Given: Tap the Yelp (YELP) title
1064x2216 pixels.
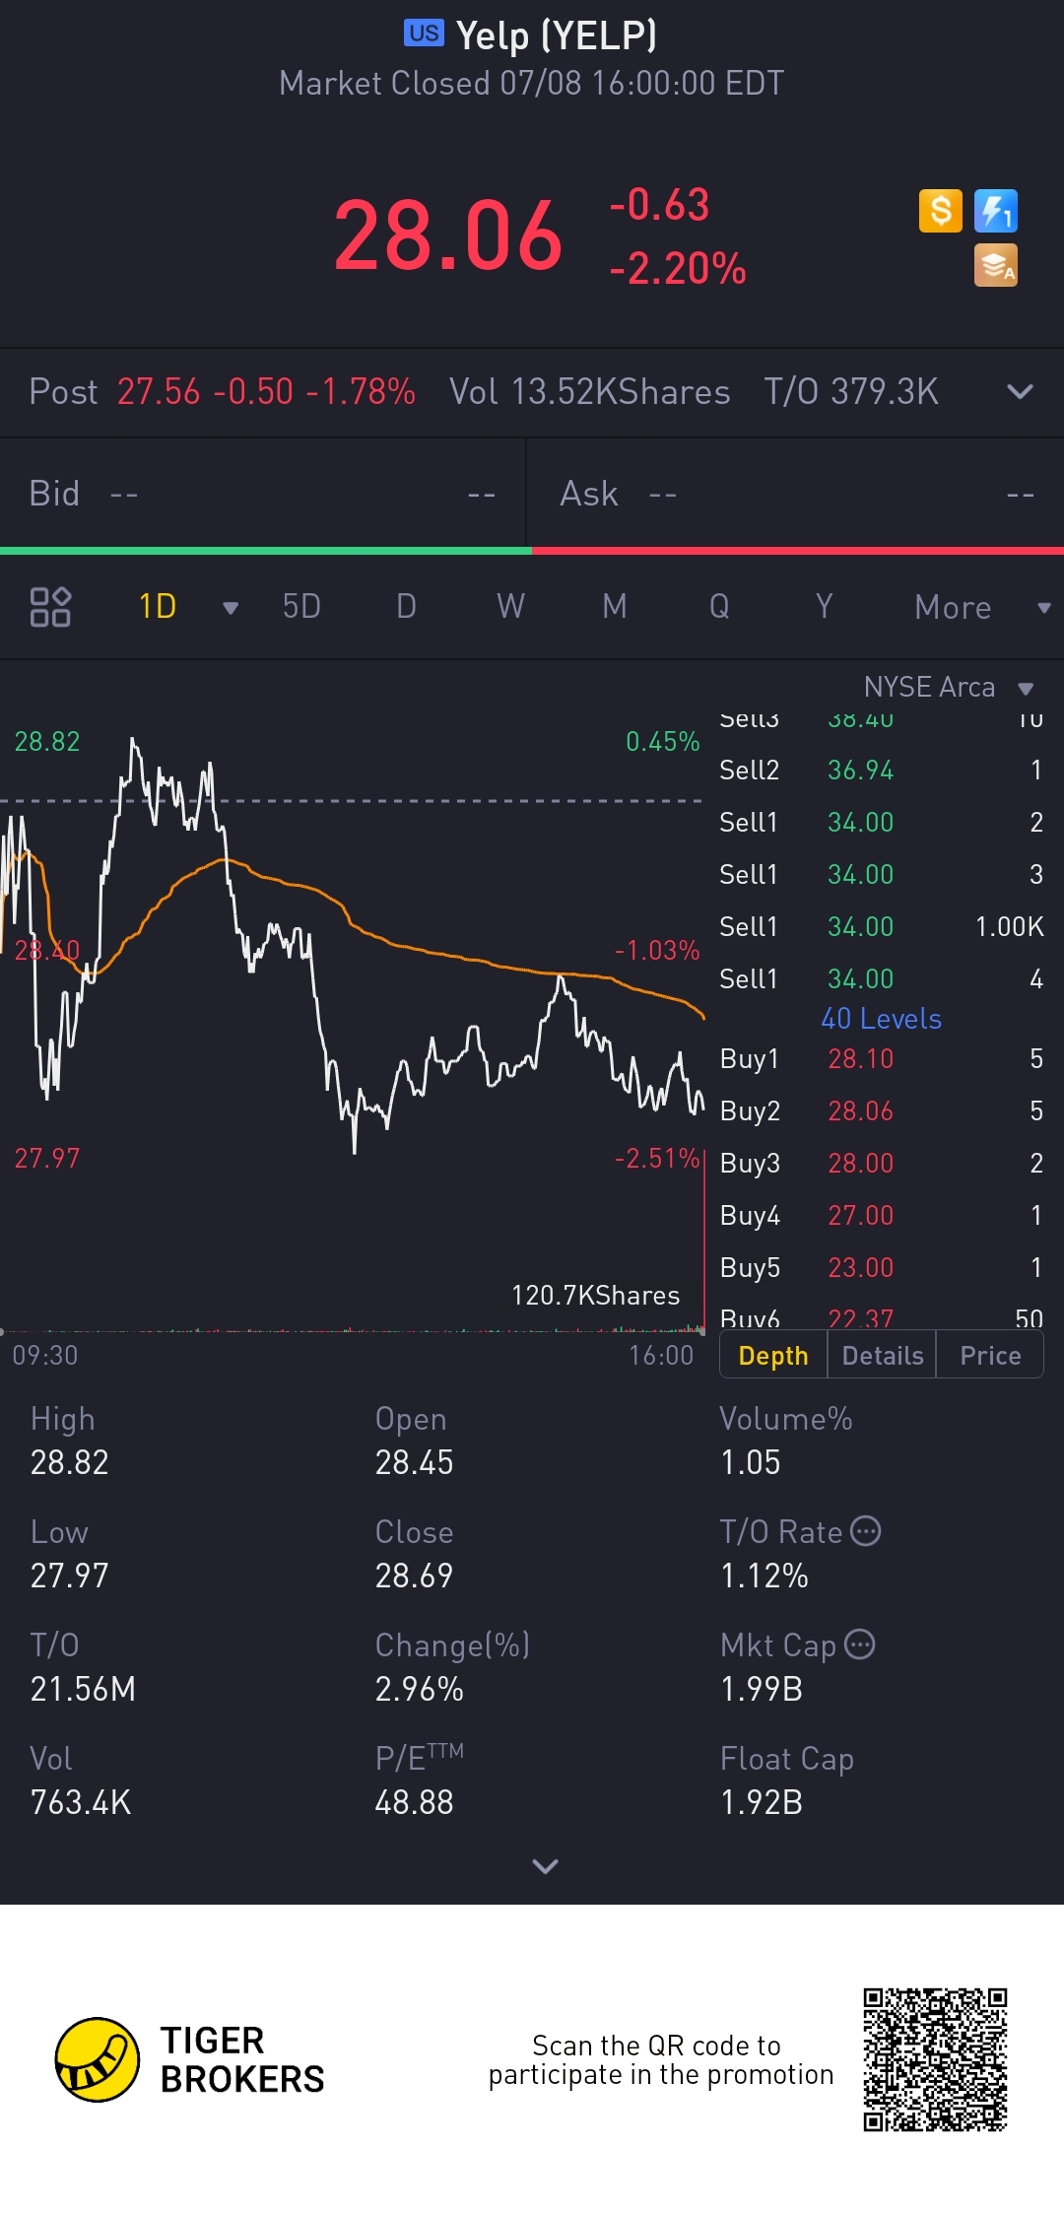Looking at the screenshot, I should 557,35.
